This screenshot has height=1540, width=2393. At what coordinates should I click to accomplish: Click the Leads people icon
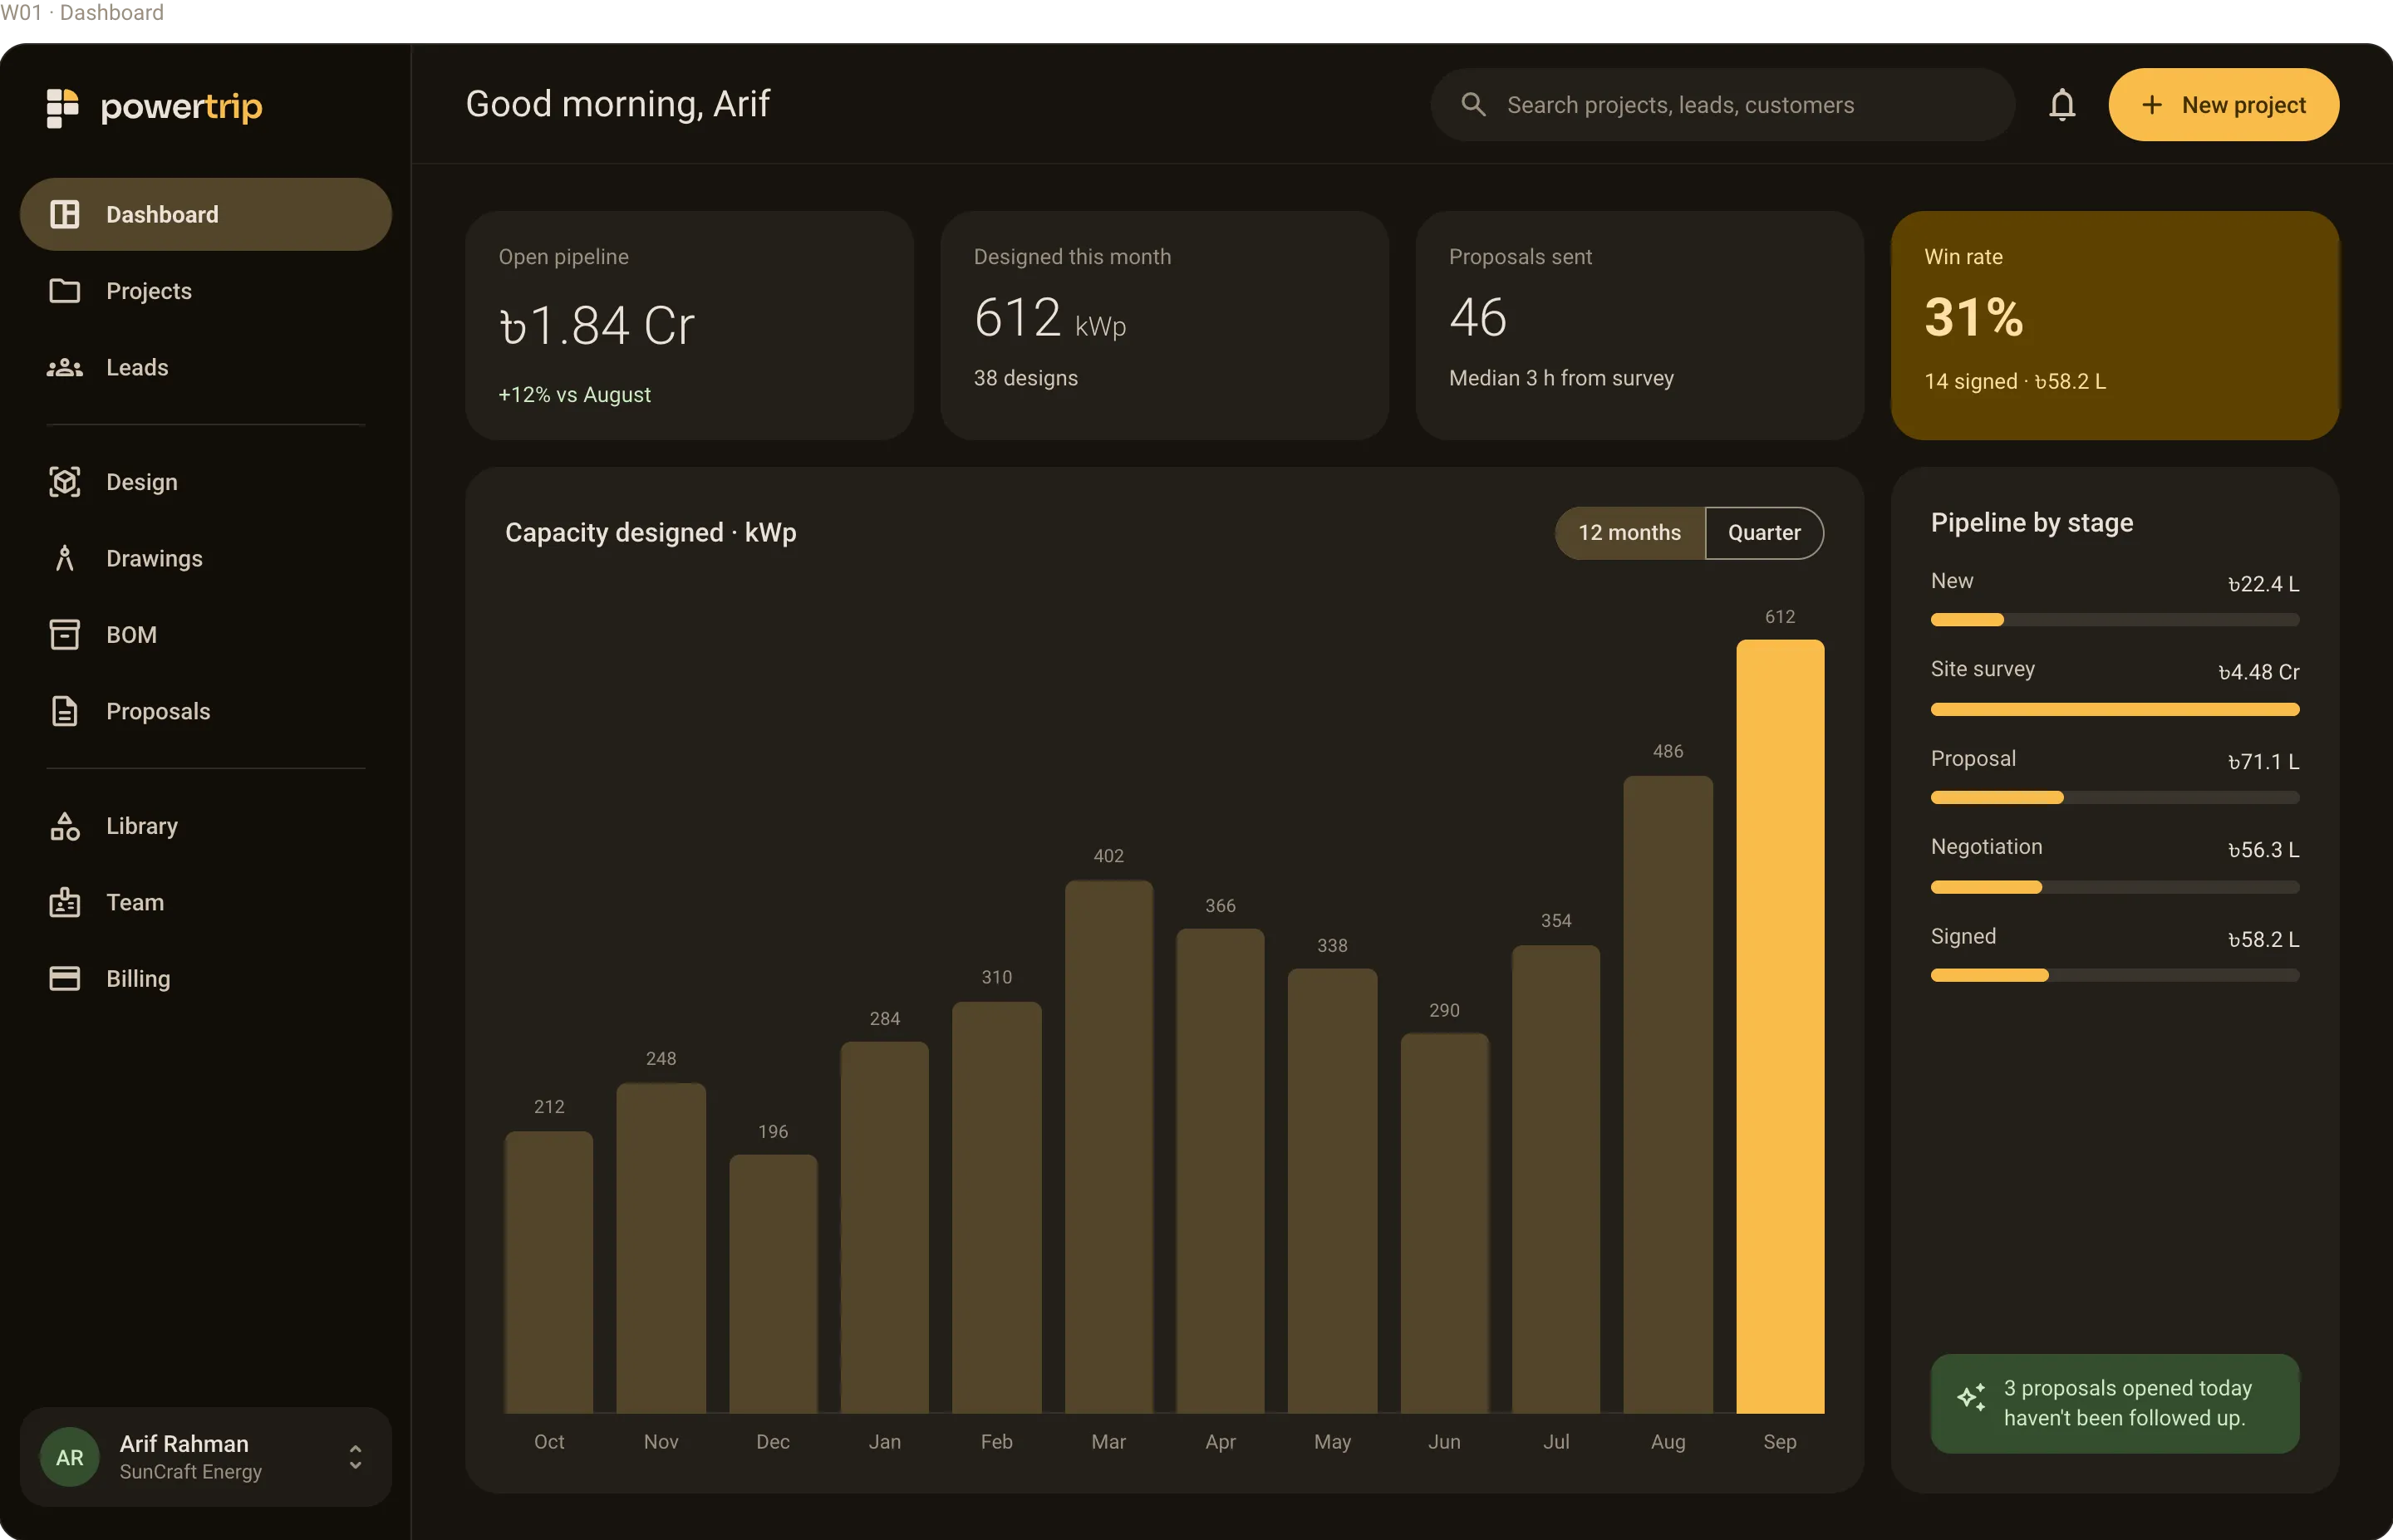[x=65, y=367]
